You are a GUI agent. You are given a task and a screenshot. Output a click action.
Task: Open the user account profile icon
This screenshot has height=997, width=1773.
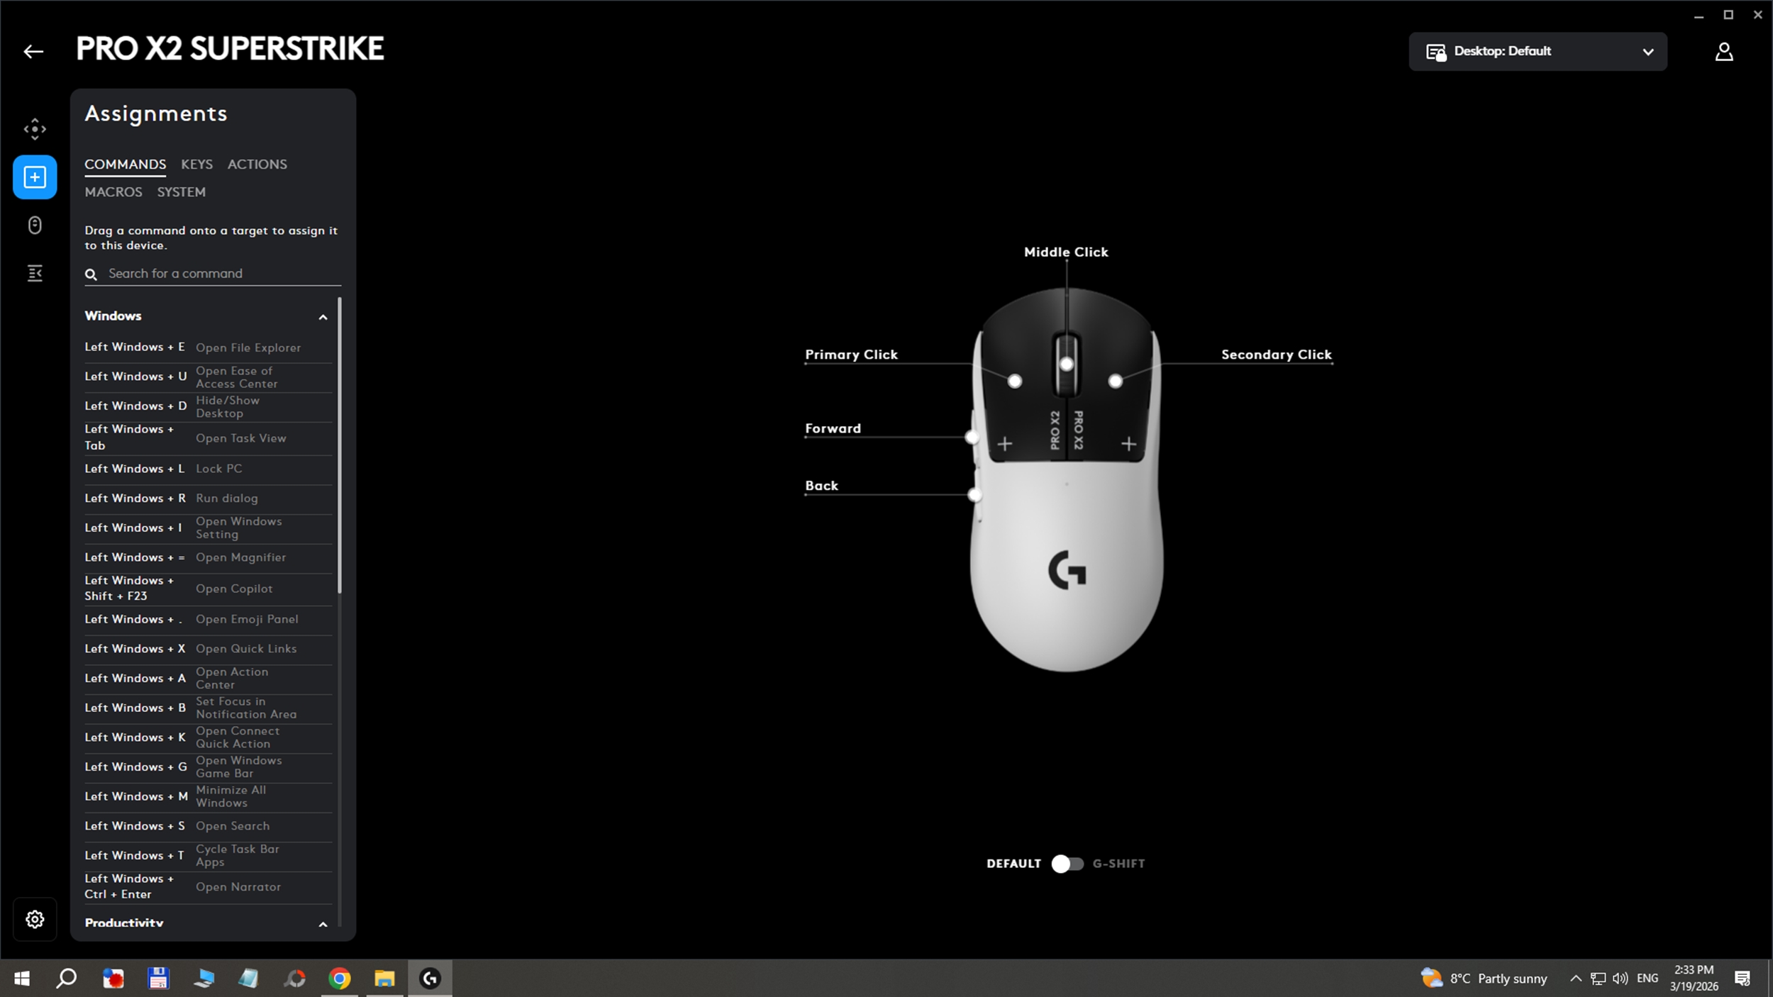click(1724, 52)
